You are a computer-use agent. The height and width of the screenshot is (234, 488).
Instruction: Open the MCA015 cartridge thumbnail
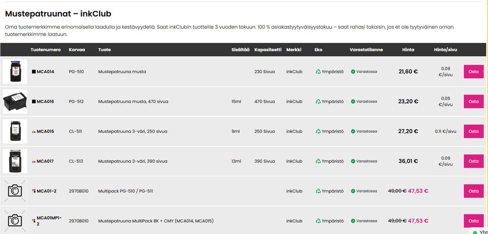tap(15, 131)
